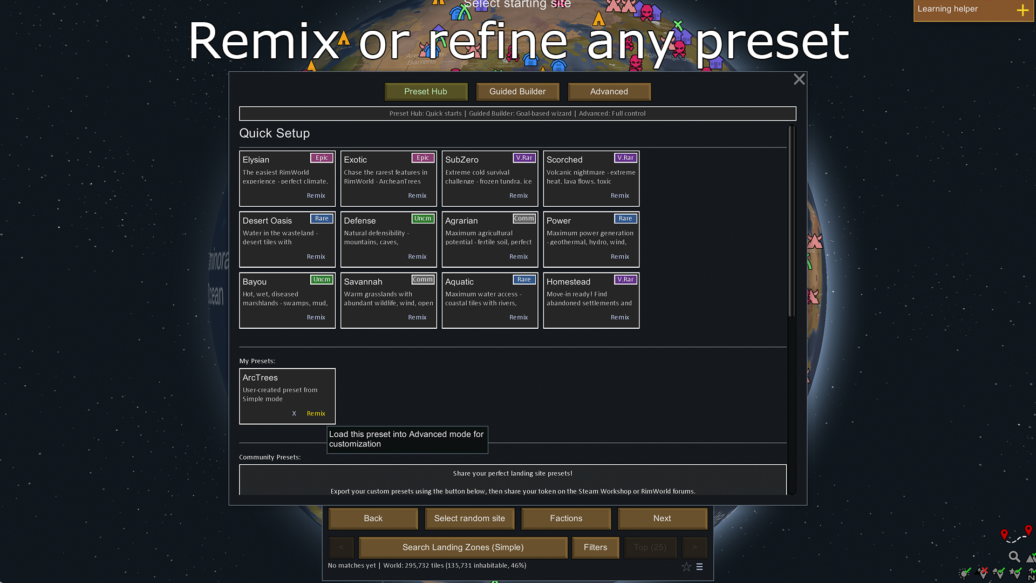
Task: Open the Advanced tab
Action: tap(609, 92)
